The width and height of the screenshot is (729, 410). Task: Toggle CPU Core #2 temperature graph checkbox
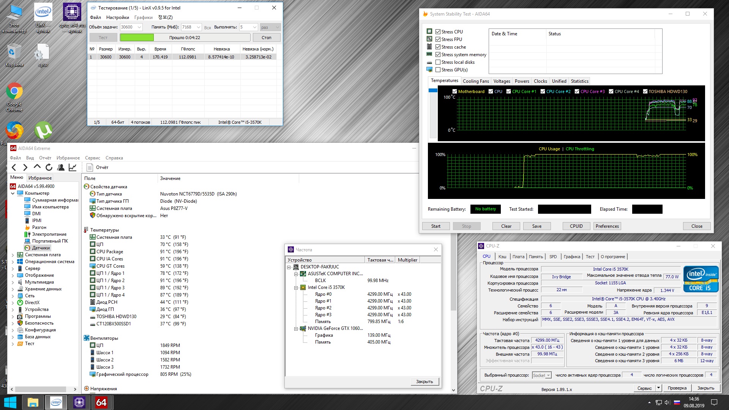pyautogui.click(x=543, y=91)
